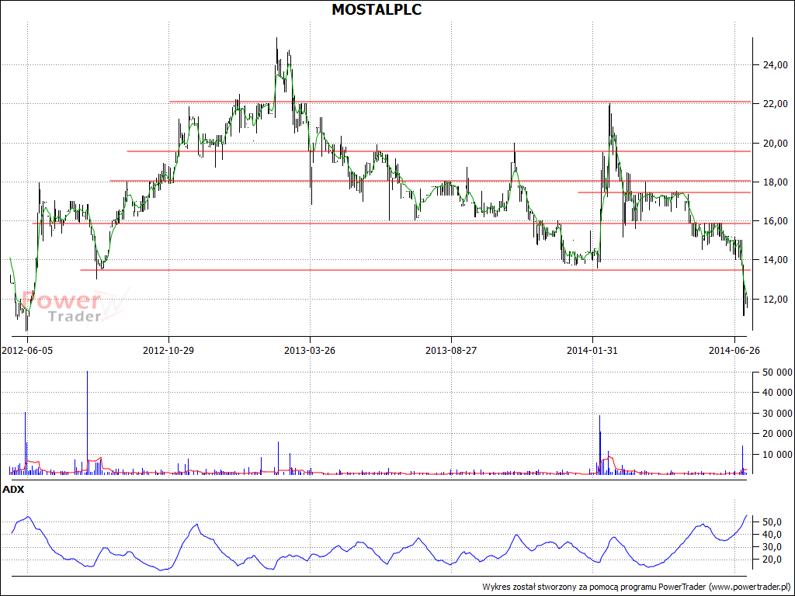
Task: Click the tallest volume bar reaching 50 000
Action: click(x=87, y=423)
